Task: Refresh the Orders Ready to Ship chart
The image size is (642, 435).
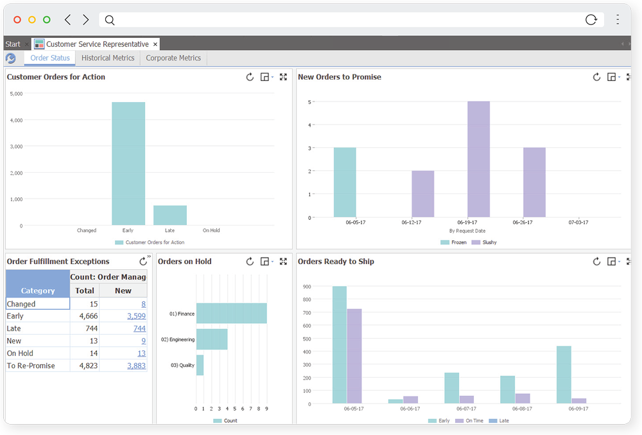Action: pyautogui.click(x=596, y=262)
